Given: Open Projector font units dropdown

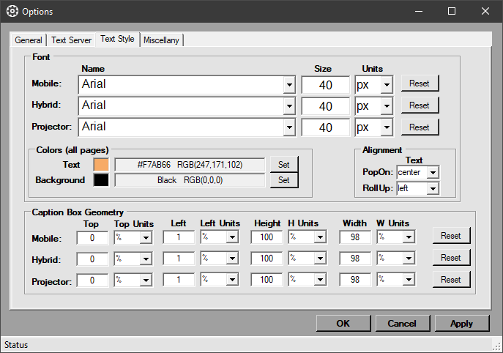Looking at the screenshot, I should click(387, 127).
